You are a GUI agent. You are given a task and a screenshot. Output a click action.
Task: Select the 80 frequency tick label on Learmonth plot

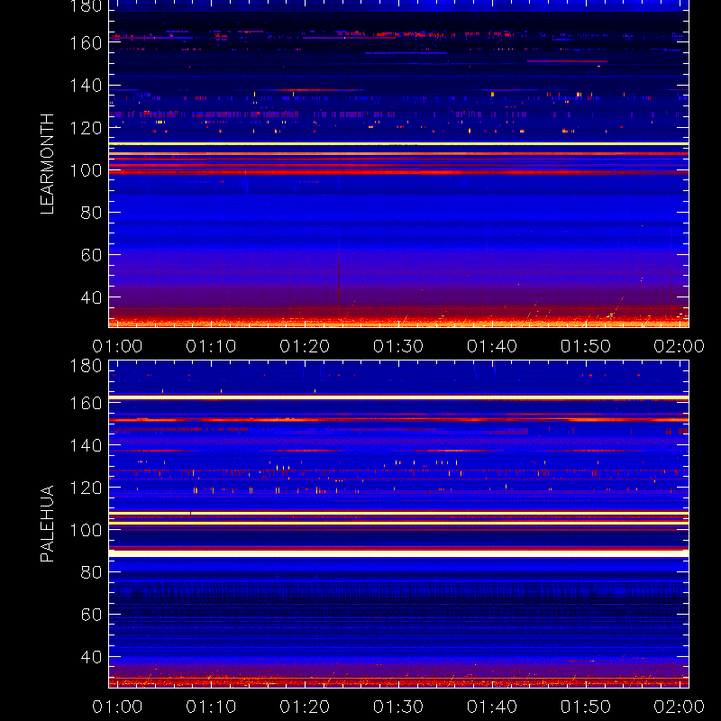tap(92, 213)
